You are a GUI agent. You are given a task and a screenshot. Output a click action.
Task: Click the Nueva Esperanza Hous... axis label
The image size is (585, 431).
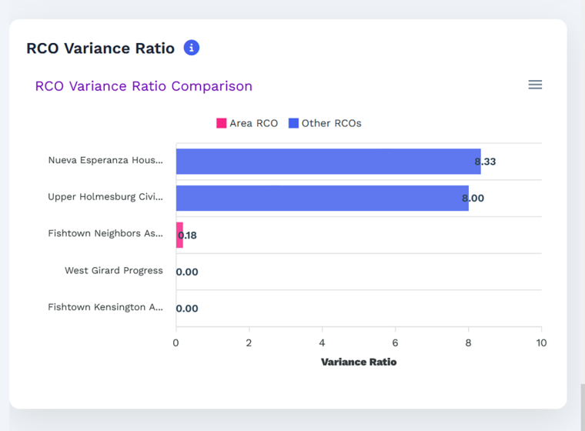click(x=105, y=160)
